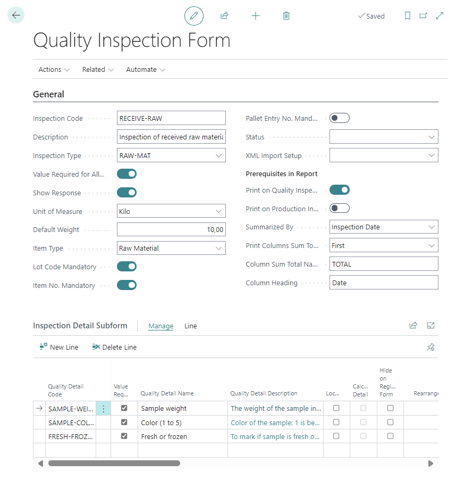Image resolution: width=473 pixels, height=480 pixels.
Task: Click the back arrow button
Action: [16, 15]
